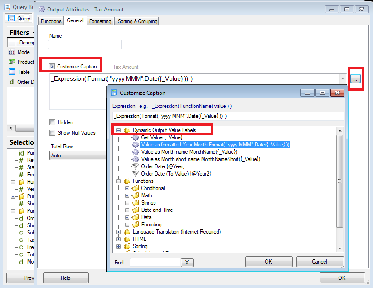The width and height of the screenshot is (373, 288).
Task: Expand the Math functions folder
Action: [x=127, y=196]
